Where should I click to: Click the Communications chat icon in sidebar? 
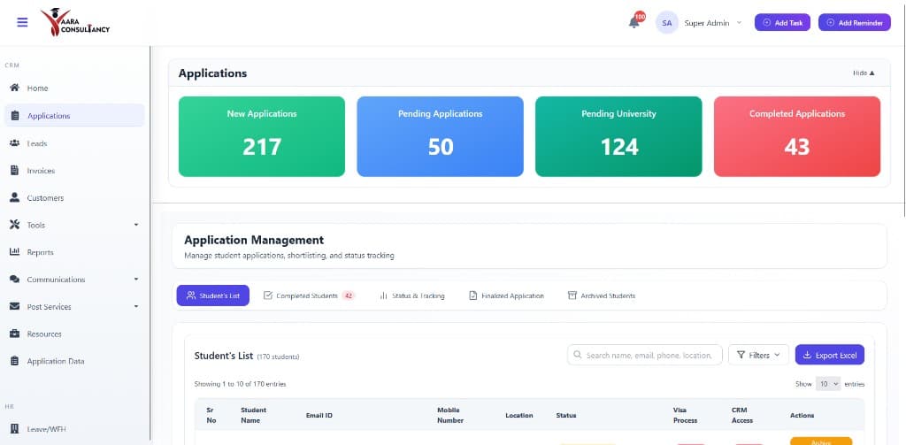(15, 280)
